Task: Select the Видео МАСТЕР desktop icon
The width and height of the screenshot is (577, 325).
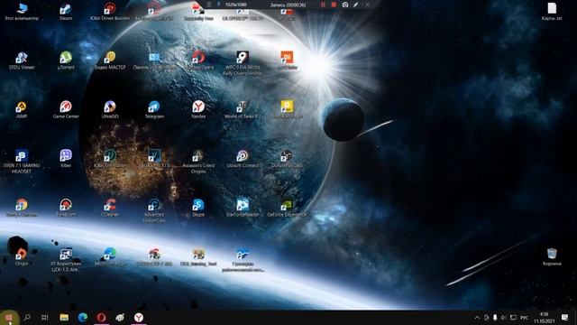Action: [110, 60]
